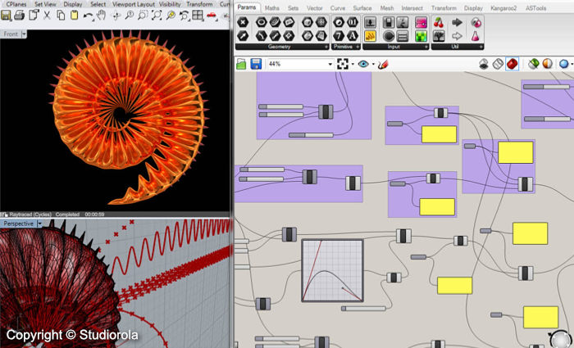This screenshot has width=574, height=348.
Task: Click the Save icon in Rhino toolbar
Action: click(6, 16)
